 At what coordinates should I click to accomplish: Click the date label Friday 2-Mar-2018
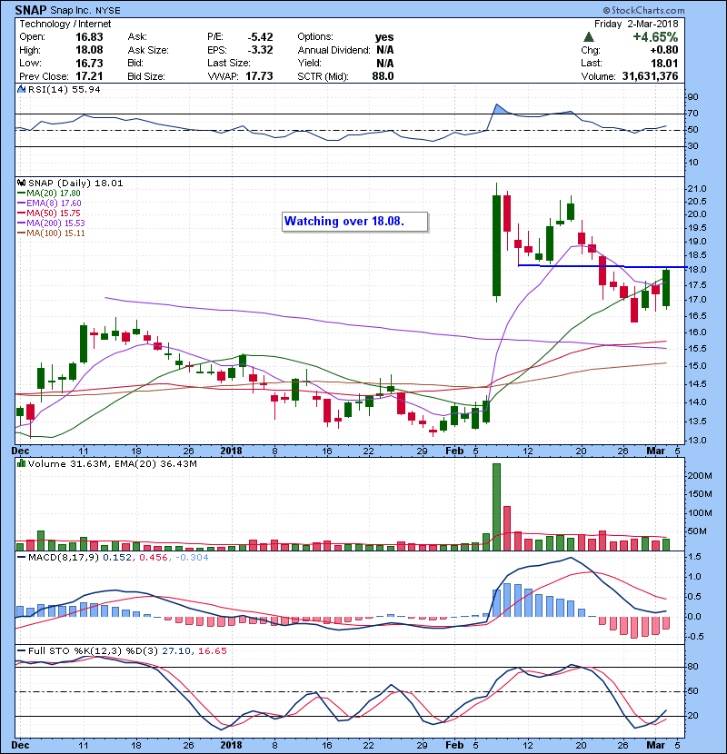click(x=636, y=24)
